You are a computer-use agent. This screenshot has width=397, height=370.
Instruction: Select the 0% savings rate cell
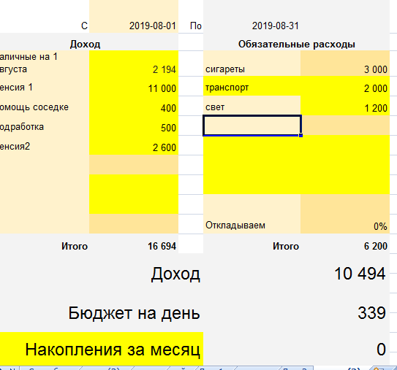[x=380, y=226]
